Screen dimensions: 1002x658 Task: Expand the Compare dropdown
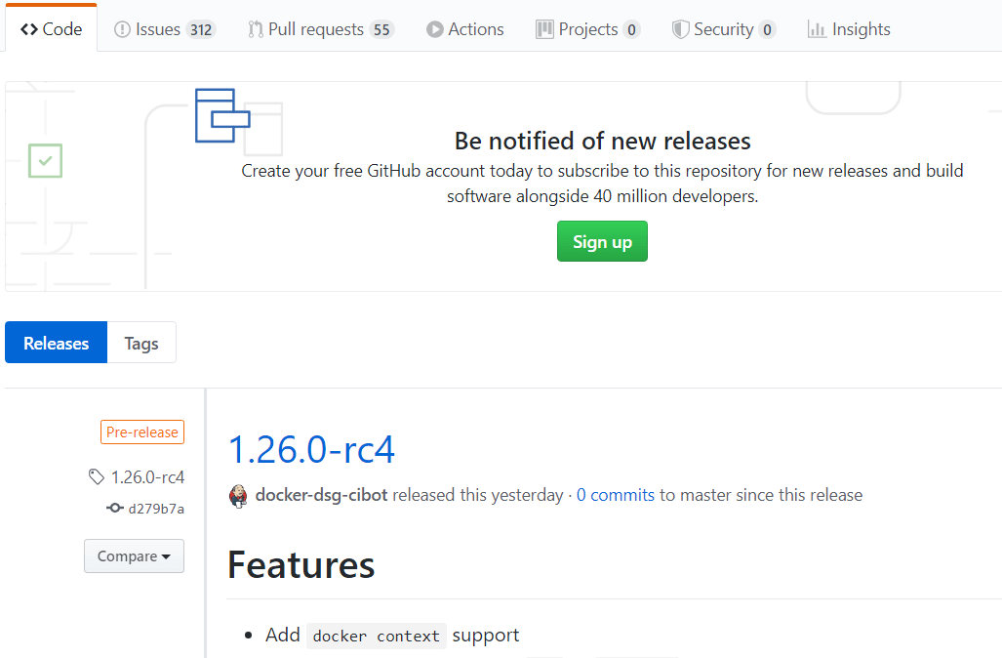pos(135,556)
